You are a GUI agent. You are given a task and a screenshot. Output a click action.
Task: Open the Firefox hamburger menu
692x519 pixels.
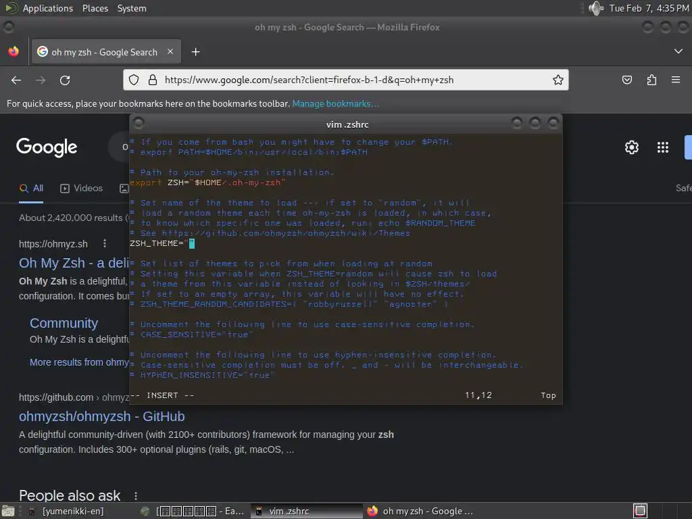pos(676,80)
